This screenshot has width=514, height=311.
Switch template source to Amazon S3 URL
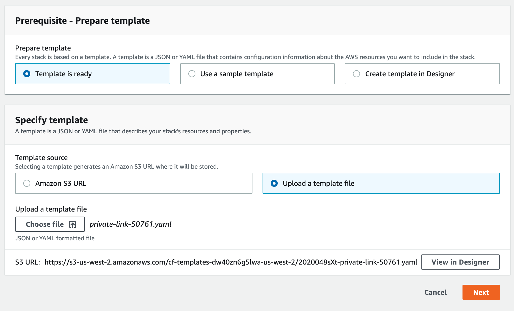[134, 183]
